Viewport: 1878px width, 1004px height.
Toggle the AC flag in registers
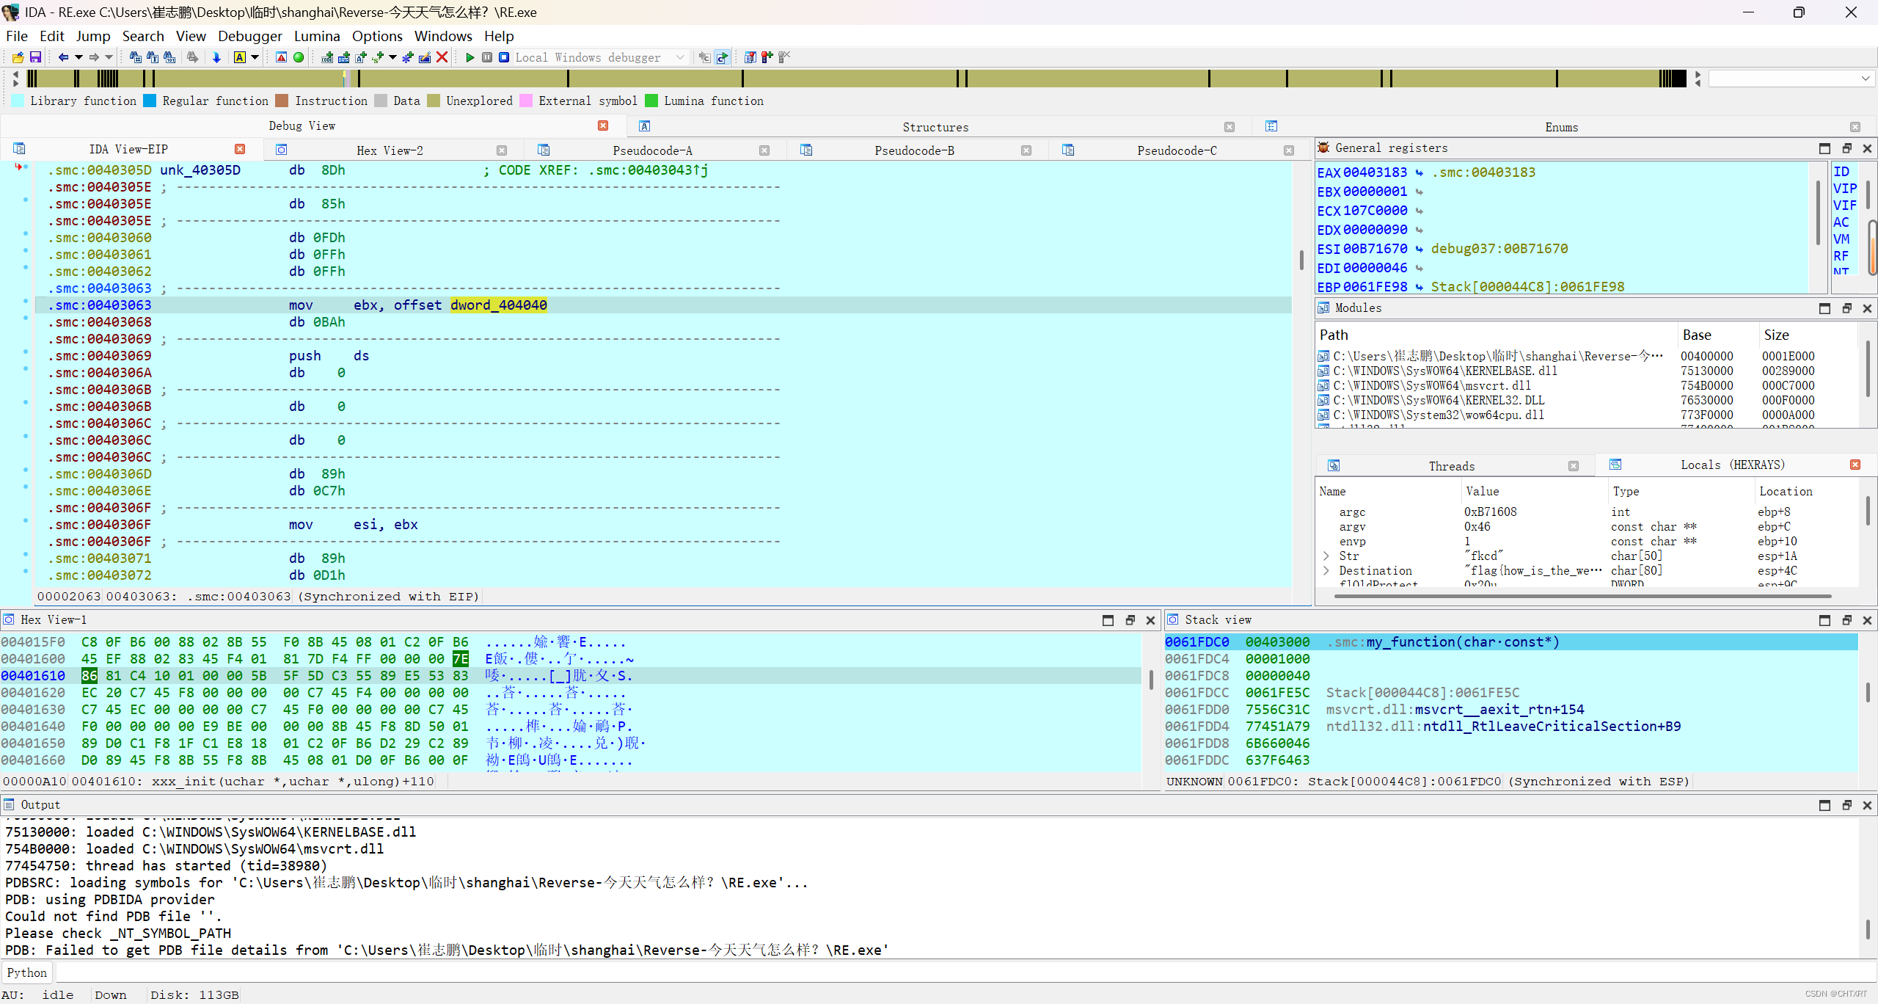[1841, 222]
